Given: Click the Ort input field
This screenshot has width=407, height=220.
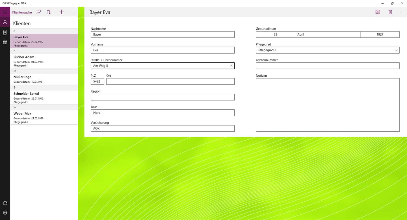Looking at the screenshot, I should 170,81.
